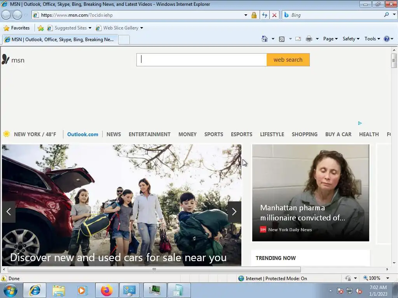Show the previous carousel slide arrow
The image size is (398, 298).
pyautogui.click(x=9, y=211)
